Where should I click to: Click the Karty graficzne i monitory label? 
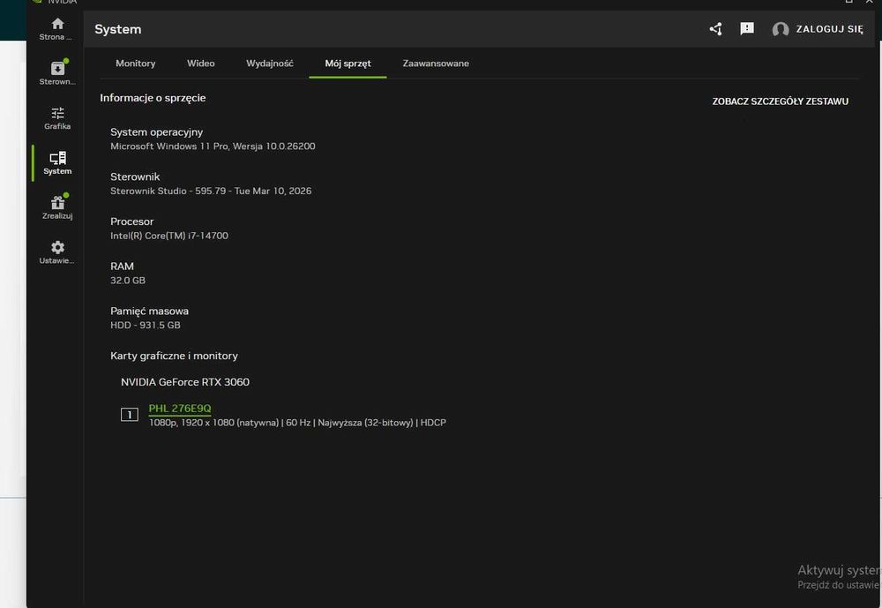[174, 356]
